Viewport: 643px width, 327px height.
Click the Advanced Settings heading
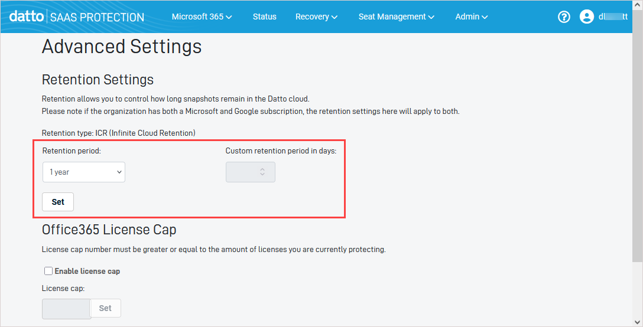tap(122, 47)
